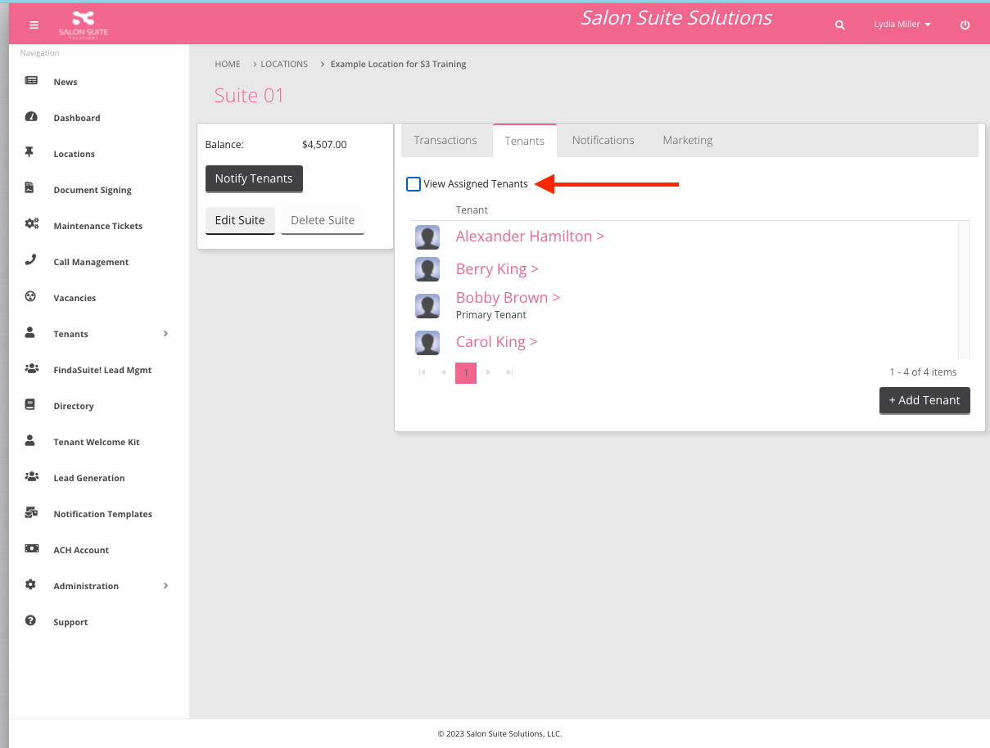
Task: Open Vacancies in navigation
Action: coord(75,298)
